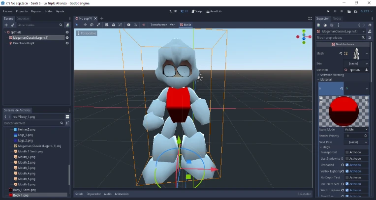Open Inspector tool properties icon
Image resolution: width=376 pixels, height=200 pixels.
click(370, 38)
